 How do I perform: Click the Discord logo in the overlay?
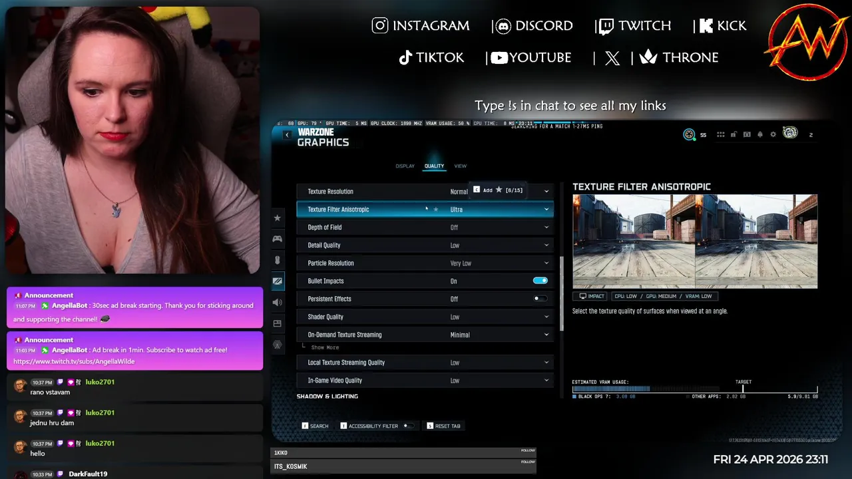pyautogui.click(x=503, y=27)
